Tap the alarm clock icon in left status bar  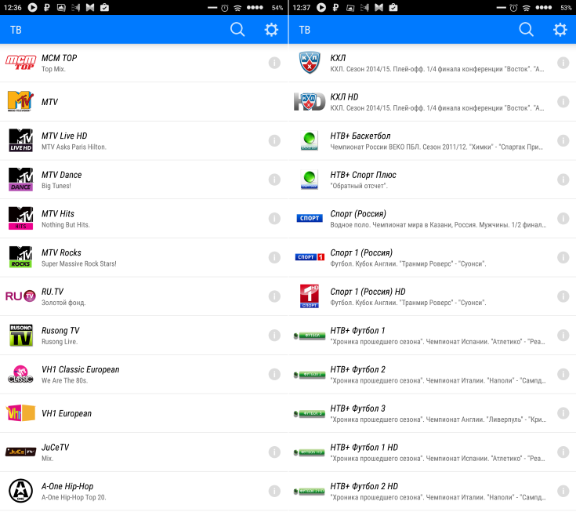click(x=225, y=8)
